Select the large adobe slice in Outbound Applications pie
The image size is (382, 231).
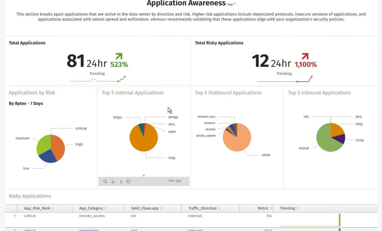coord(237,140)
